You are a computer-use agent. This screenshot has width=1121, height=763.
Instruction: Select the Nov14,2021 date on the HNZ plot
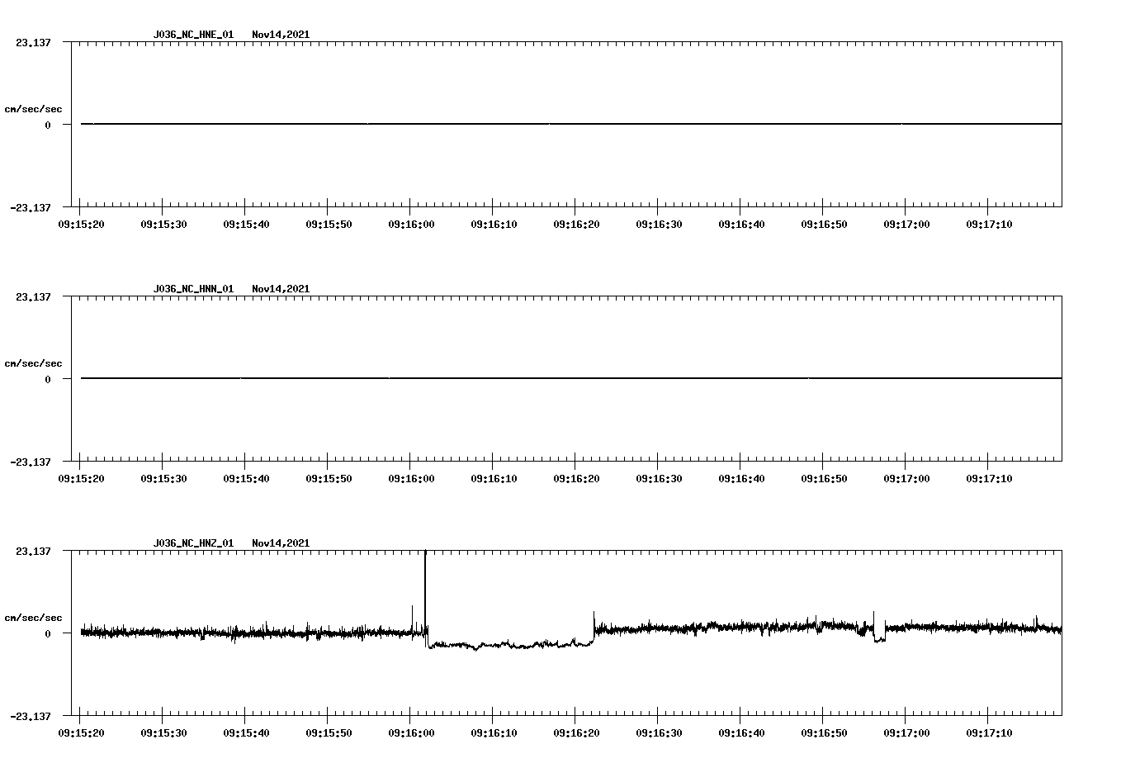tap(281, 543)
